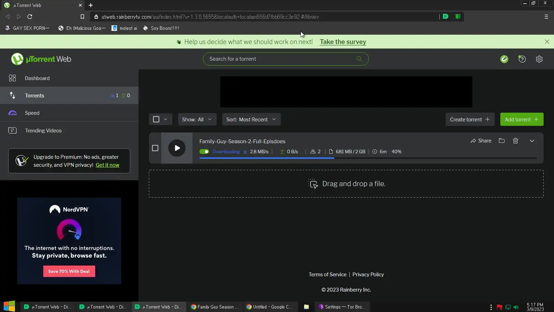Click NordVPN Save 70% With Deal button
554x312 pixels.
[x=69, y=271]
